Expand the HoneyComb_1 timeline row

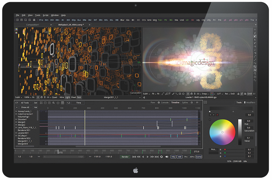16,111
